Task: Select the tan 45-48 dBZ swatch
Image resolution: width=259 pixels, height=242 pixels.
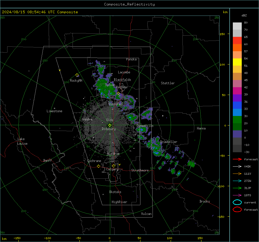Action: click(237, 76)
